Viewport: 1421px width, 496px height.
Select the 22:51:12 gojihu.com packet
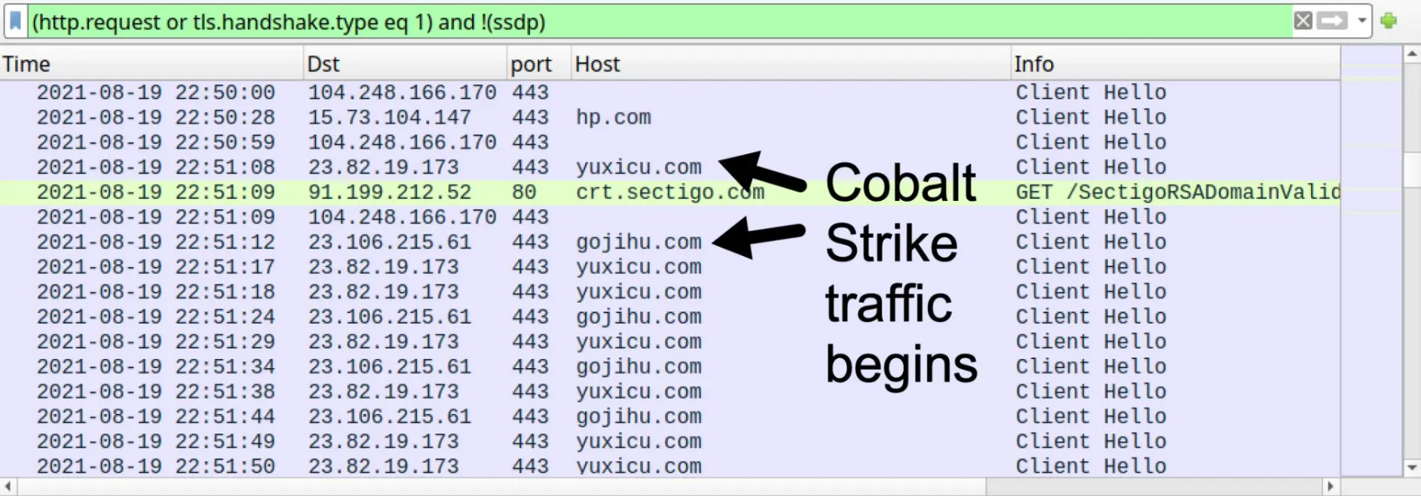point(670,242)
